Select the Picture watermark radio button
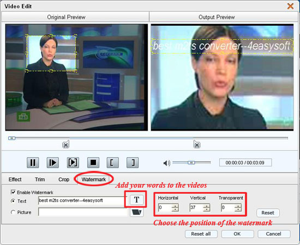The height and width of the screenshot is (245, 300). [13, 212]
